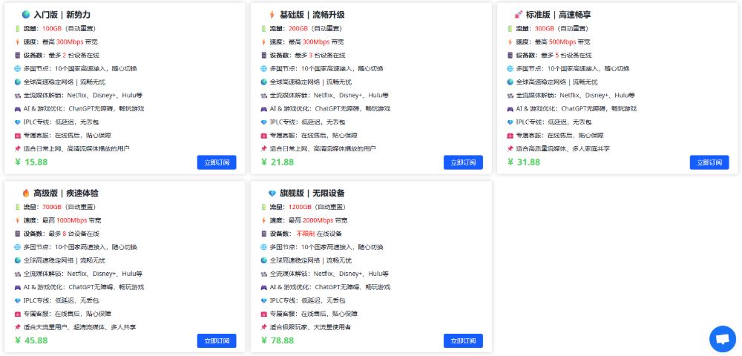Subscribe to the 高级版 plan at ¥45.88
The width and height of the screenshot is (742, 356).
point(217,341)
